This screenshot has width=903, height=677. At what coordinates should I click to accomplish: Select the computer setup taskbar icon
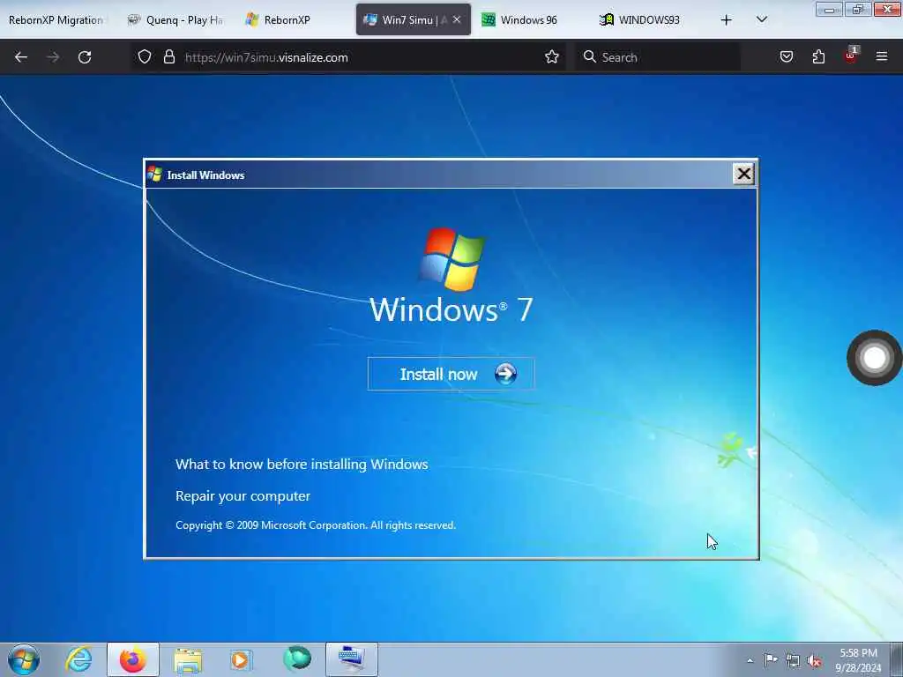pos(352,659)
